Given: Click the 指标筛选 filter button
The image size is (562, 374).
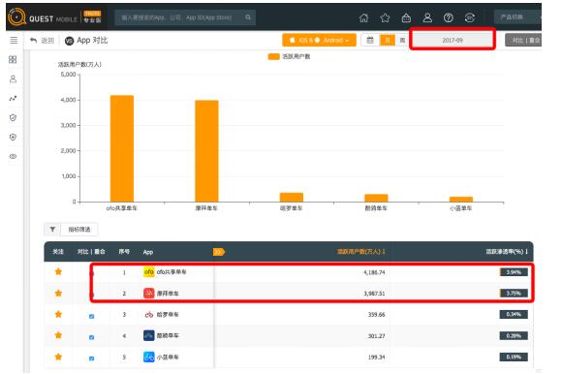Looking at the screenshot, I should [79, 230].
